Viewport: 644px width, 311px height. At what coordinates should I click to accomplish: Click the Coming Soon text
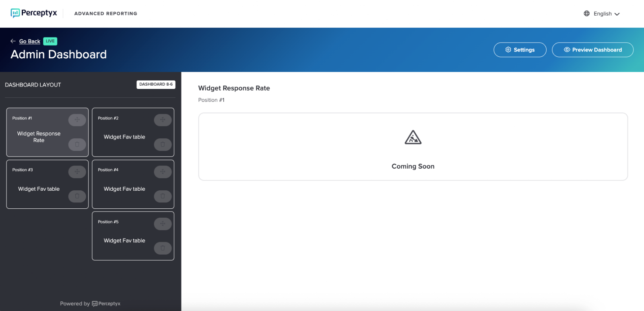point(413,166)
